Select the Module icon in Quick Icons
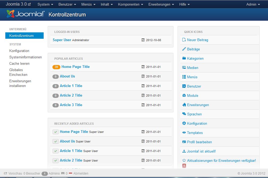 (184, 95)
